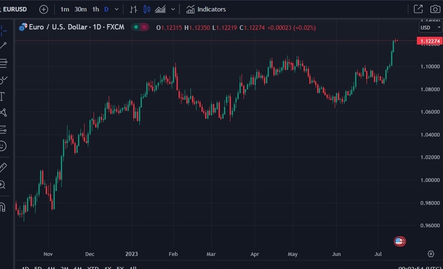Select the Text annotation tool
The height and width of the screenshot is (269, 443).
click(x=2, y=97)
